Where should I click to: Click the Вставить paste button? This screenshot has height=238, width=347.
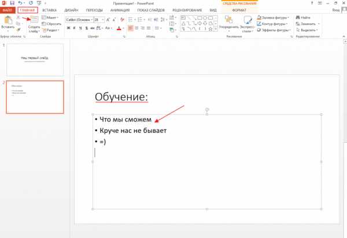(x=8, y=23)
